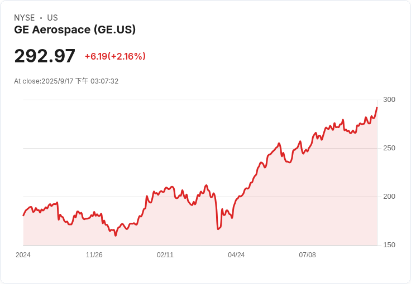Click the 200 y-axis value

389,197
